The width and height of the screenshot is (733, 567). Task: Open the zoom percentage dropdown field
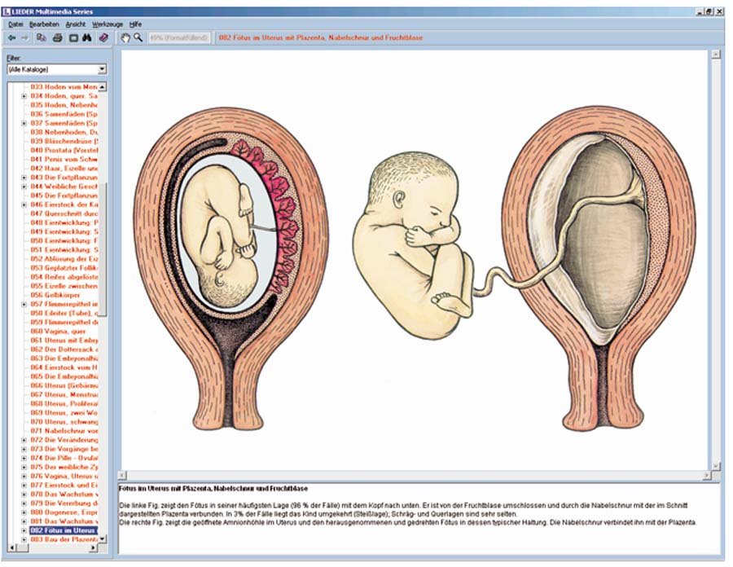coord(180,38)
